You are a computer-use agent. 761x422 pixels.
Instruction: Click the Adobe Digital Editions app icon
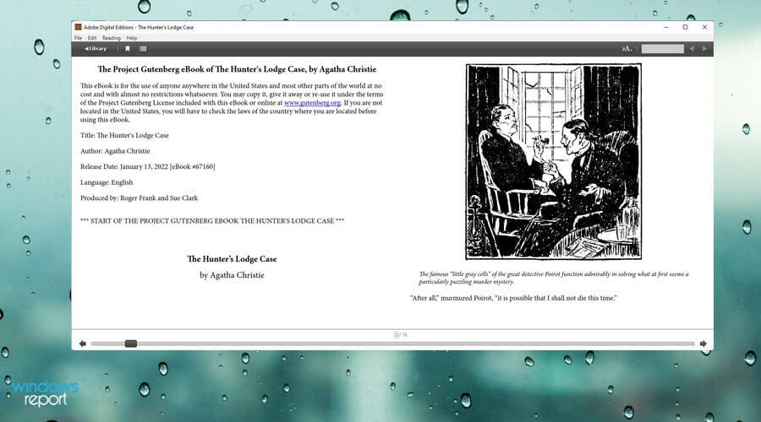point(78,27)
